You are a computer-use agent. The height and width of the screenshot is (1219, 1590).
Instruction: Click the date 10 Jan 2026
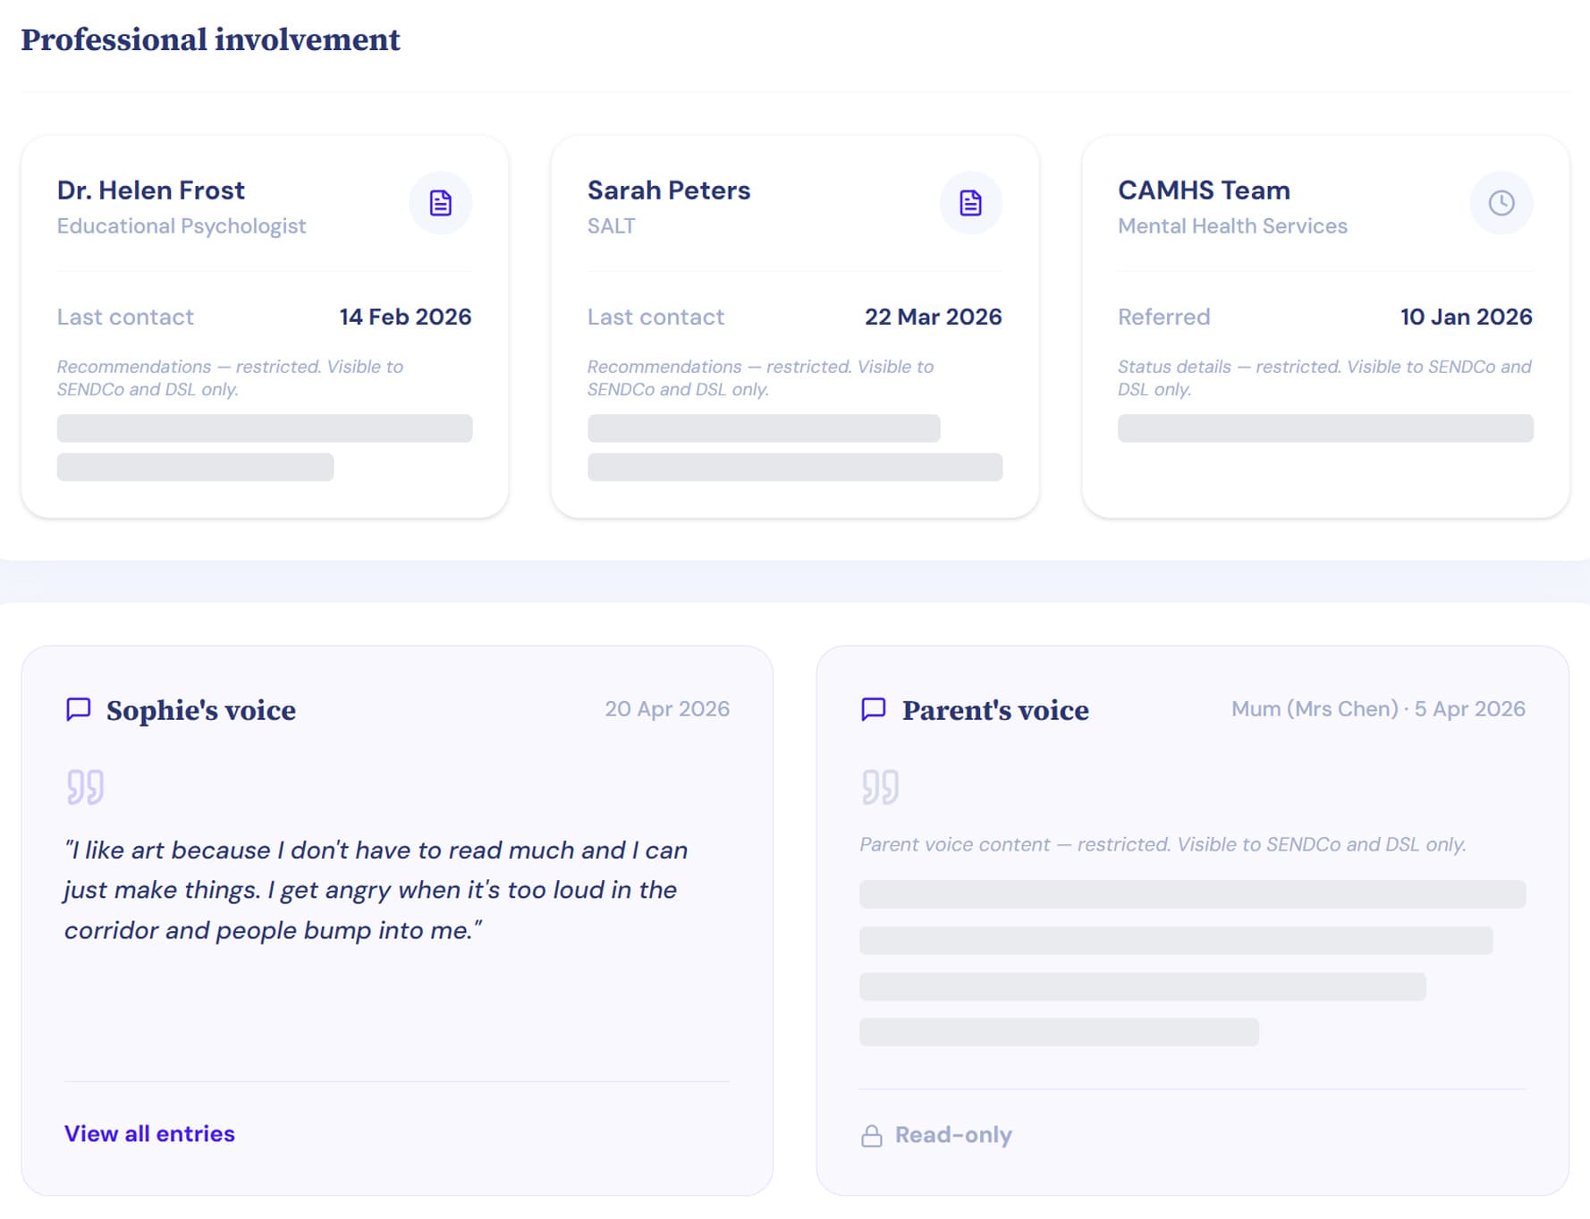pyautogui.click(x=1466, y=317)
